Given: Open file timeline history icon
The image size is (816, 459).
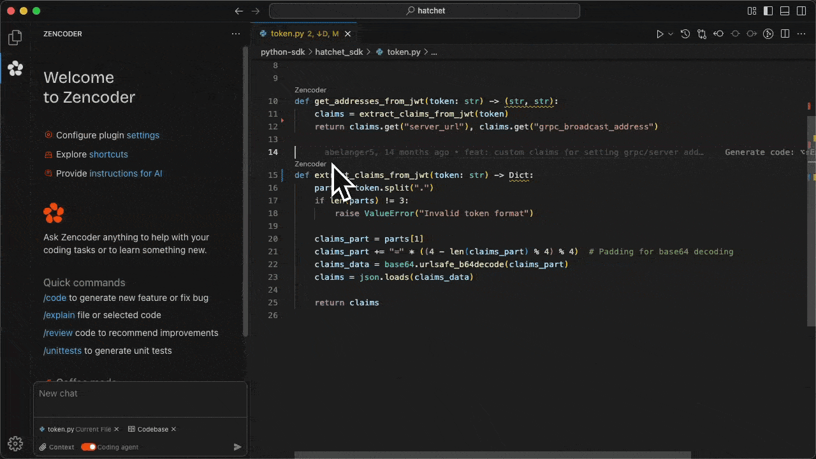Looking at the screenshot, I should [685, 34].
